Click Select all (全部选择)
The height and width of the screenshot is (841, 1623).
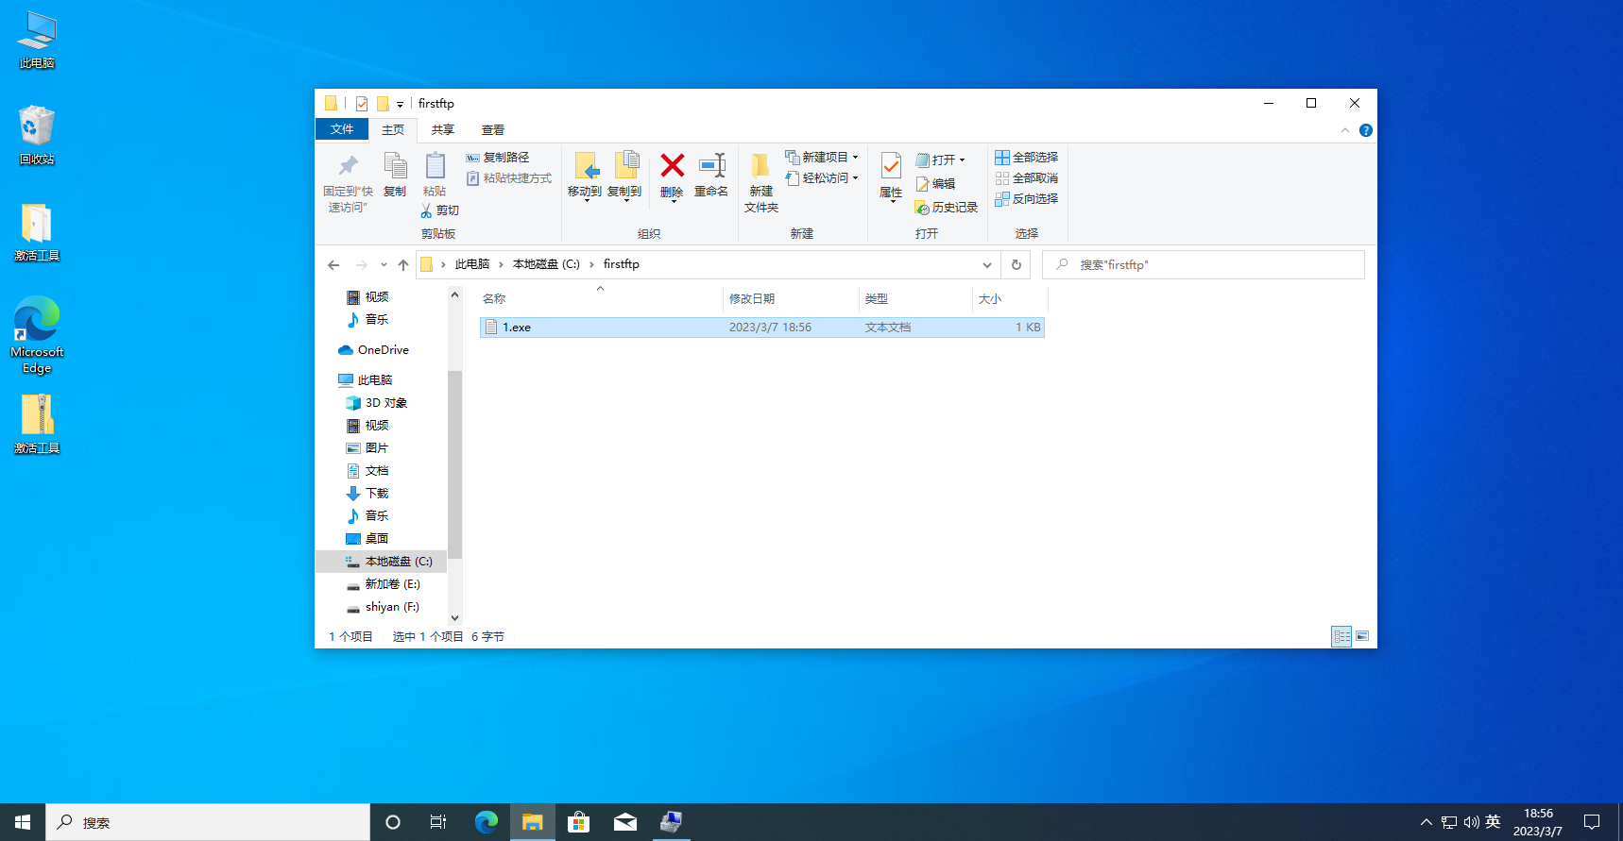tap(1026, 158)
